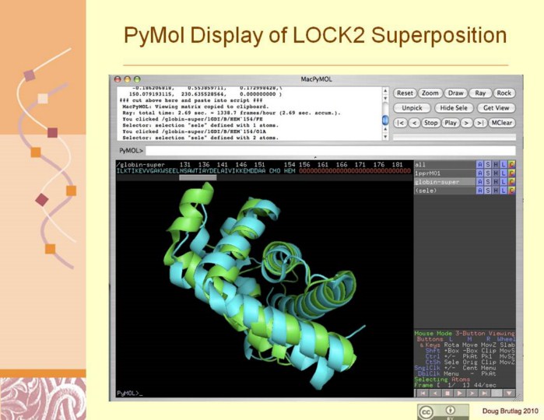Viewport: 544px width, 420px height.
Task: Open the Color (C) menu for globin-super
Action: coord(512,182)
